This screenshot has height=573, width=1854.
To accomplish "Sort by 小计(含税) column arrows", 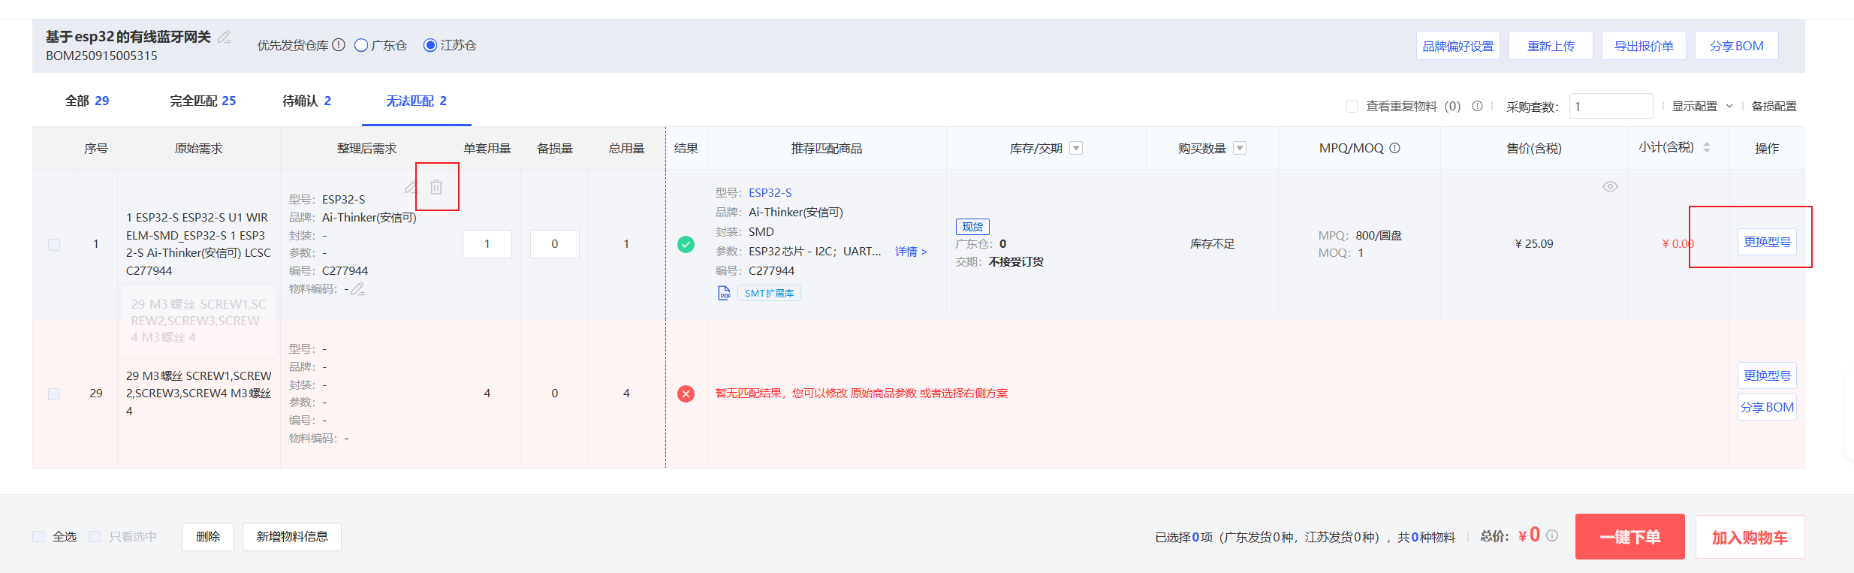I will coord(1707,148).
